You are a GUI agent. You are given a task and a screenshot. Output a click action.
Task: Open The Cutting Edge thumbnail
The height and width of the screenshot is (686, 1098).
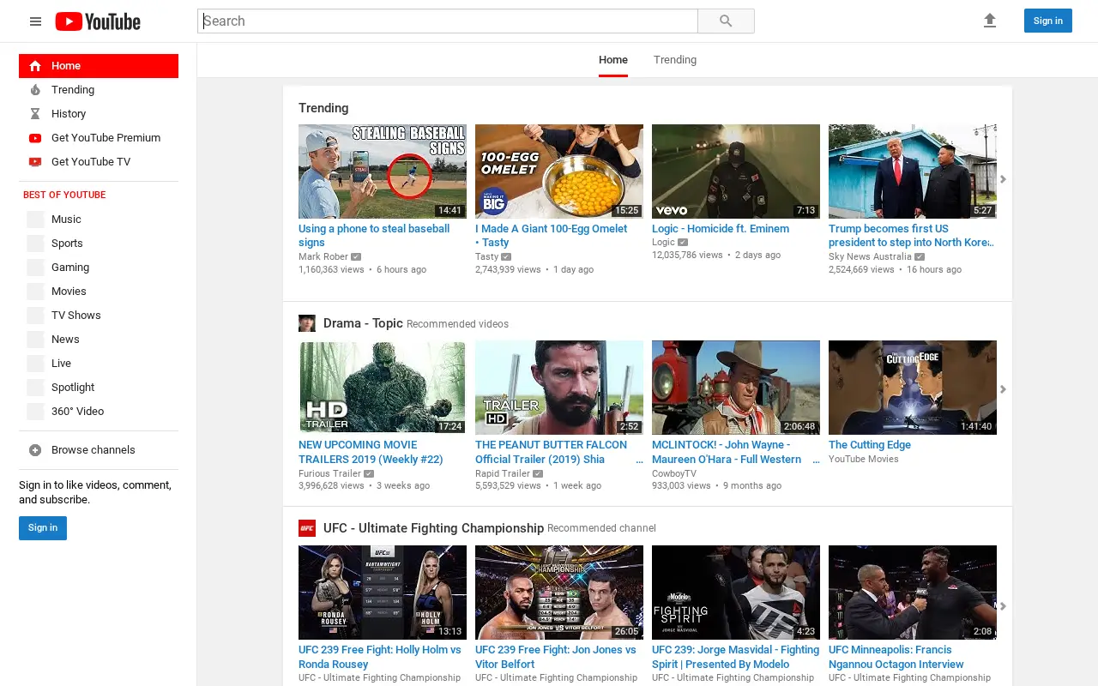[913, 388]
